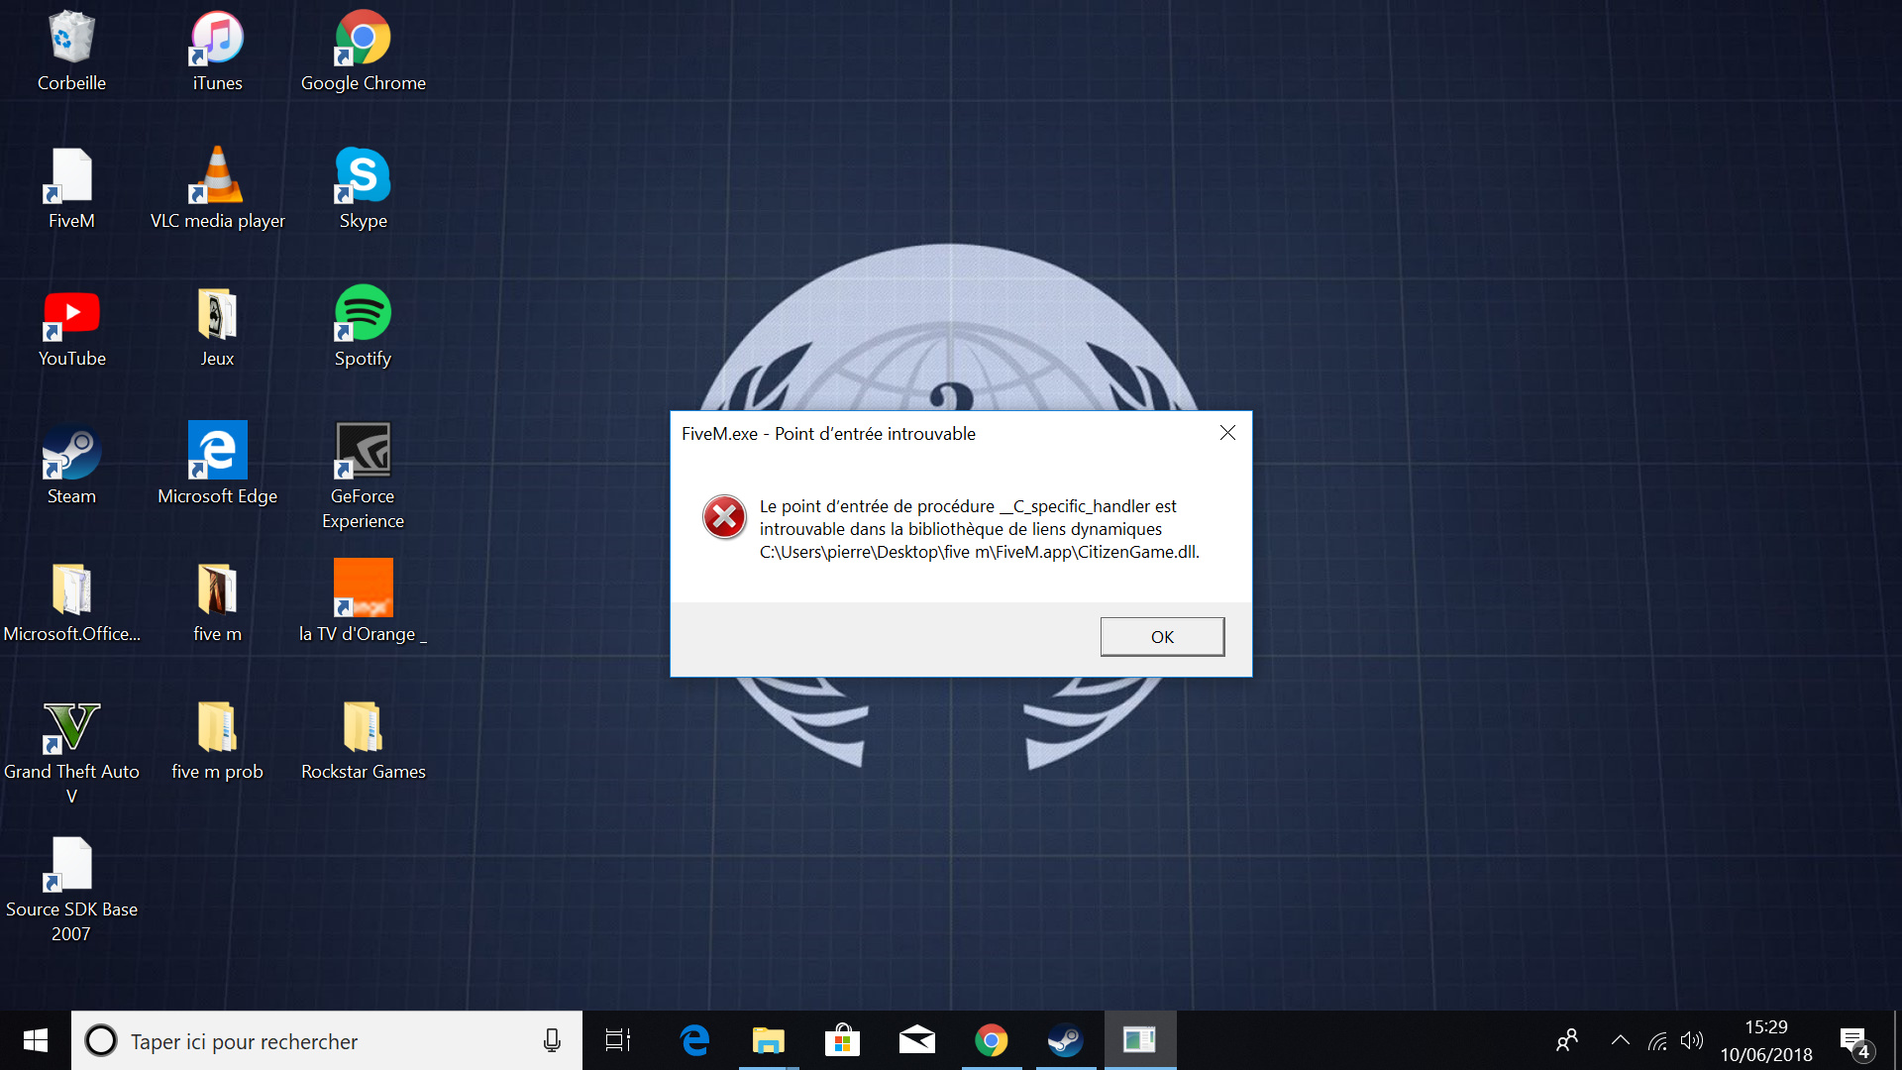Image resolution: width=1902 pixels, height=1070 pixels.
Task: Open the volume control in tray
Action: [1692, 1040]
